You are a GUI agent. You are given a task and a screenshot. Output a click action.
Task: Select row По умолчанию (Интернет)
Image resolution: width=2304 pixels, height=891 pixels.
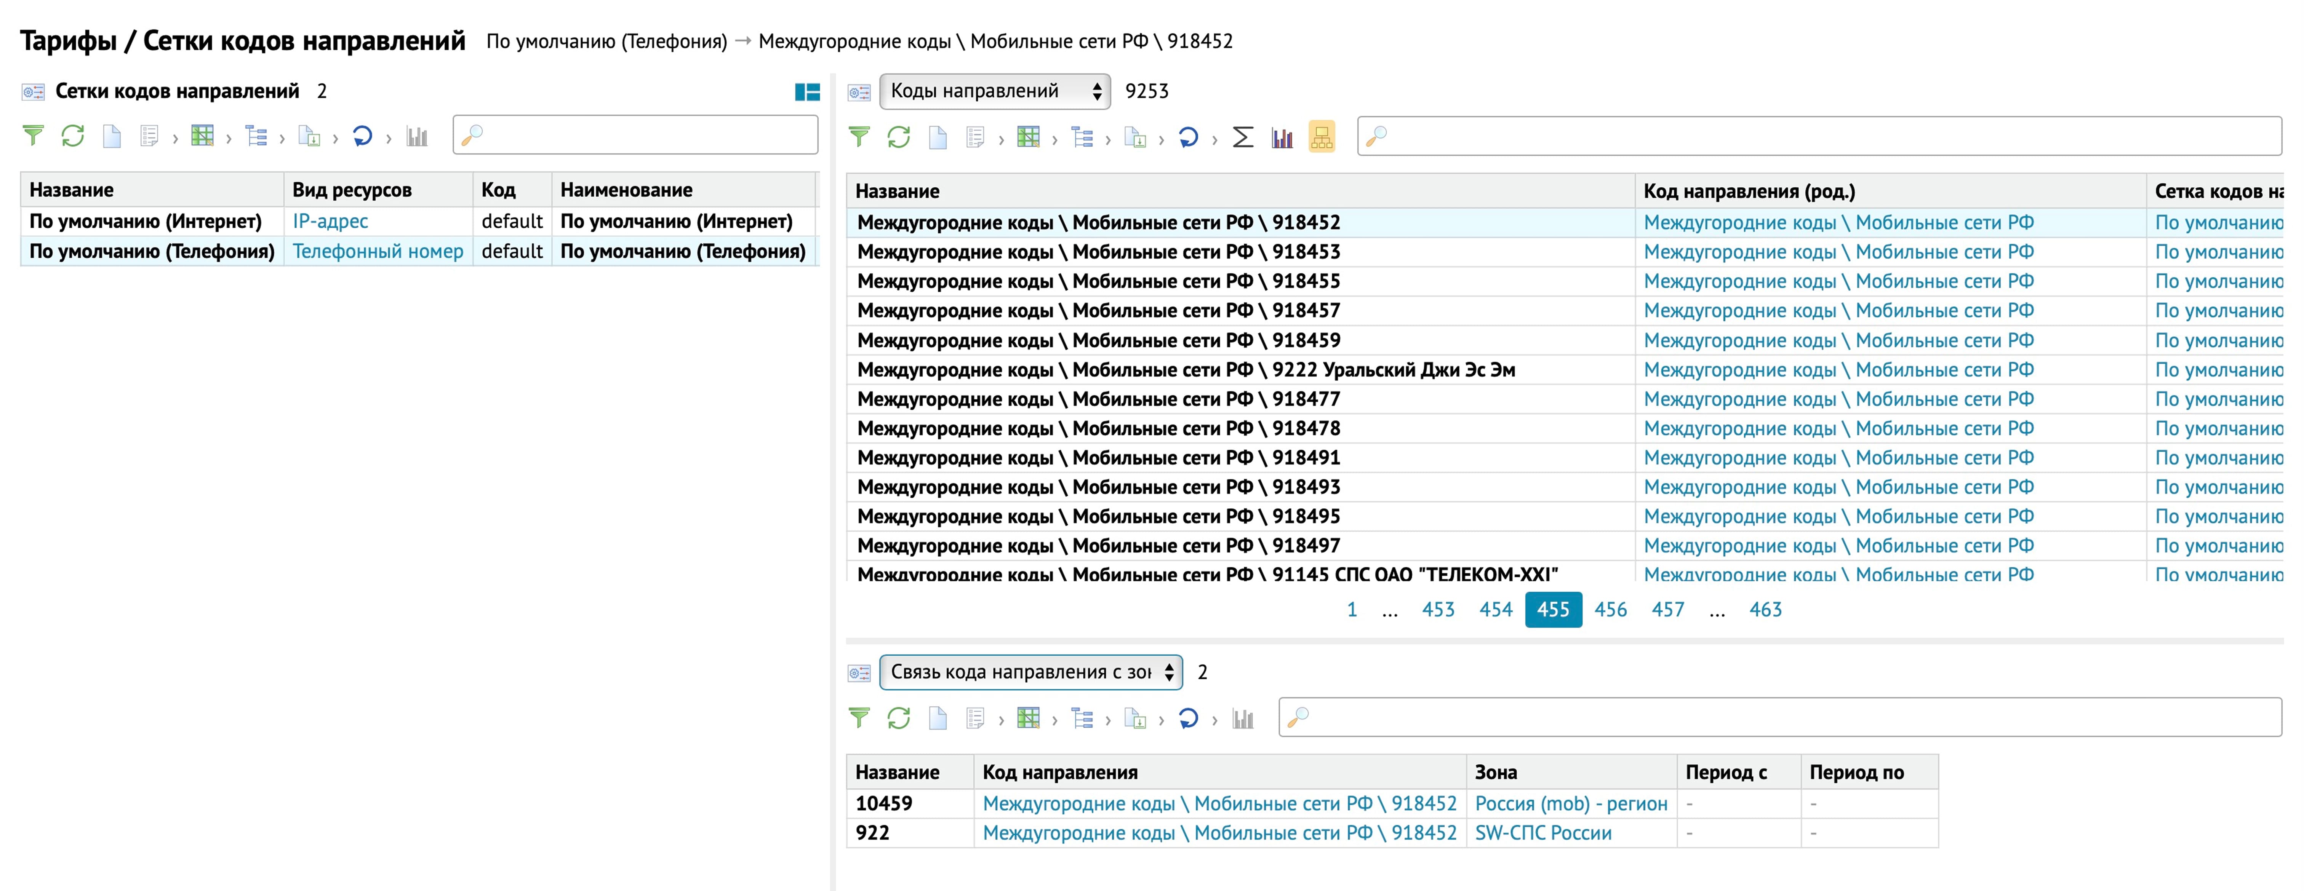419,221
